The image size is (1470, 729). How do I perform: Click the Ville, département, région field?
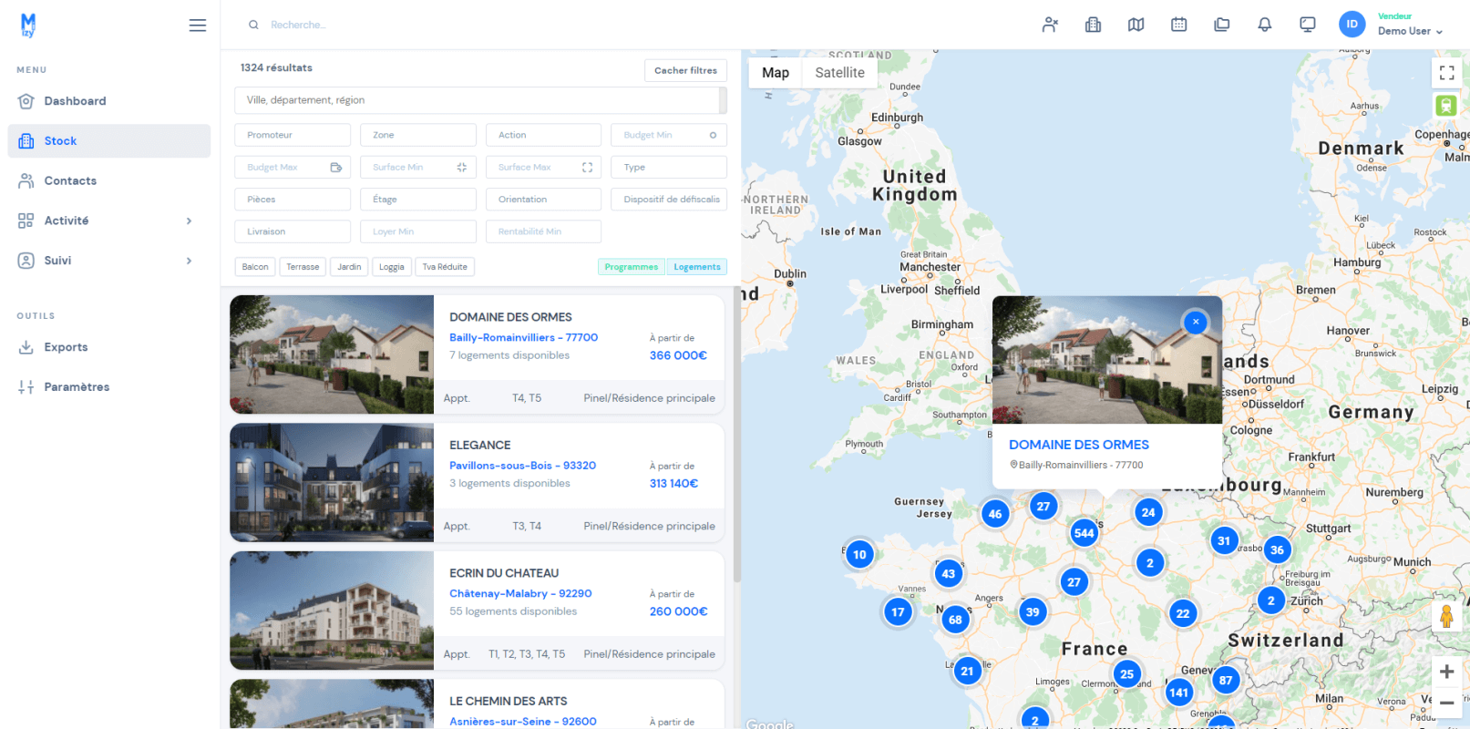477,100
